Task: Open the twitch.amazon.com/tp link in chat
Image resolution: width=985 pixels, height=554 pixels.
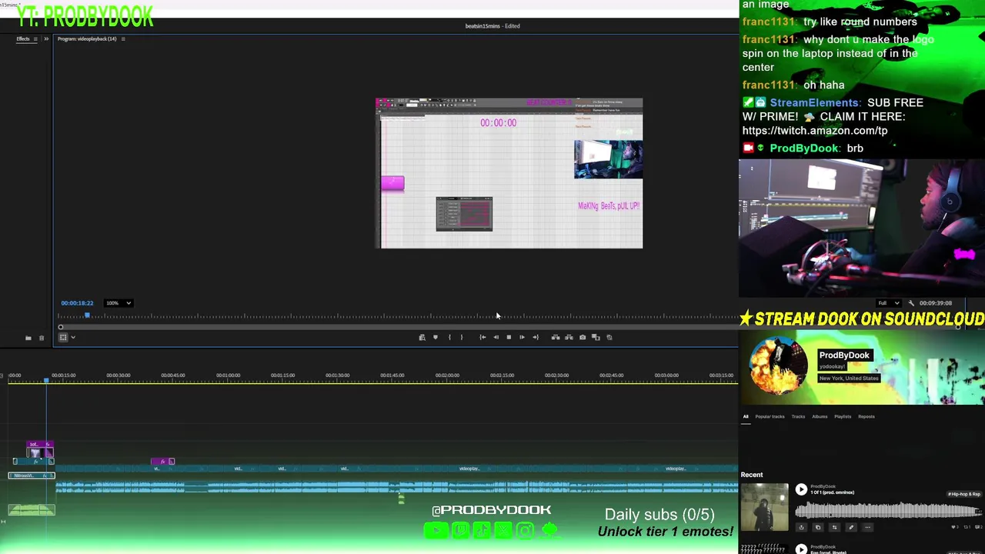Action: (x=815, y=131)
